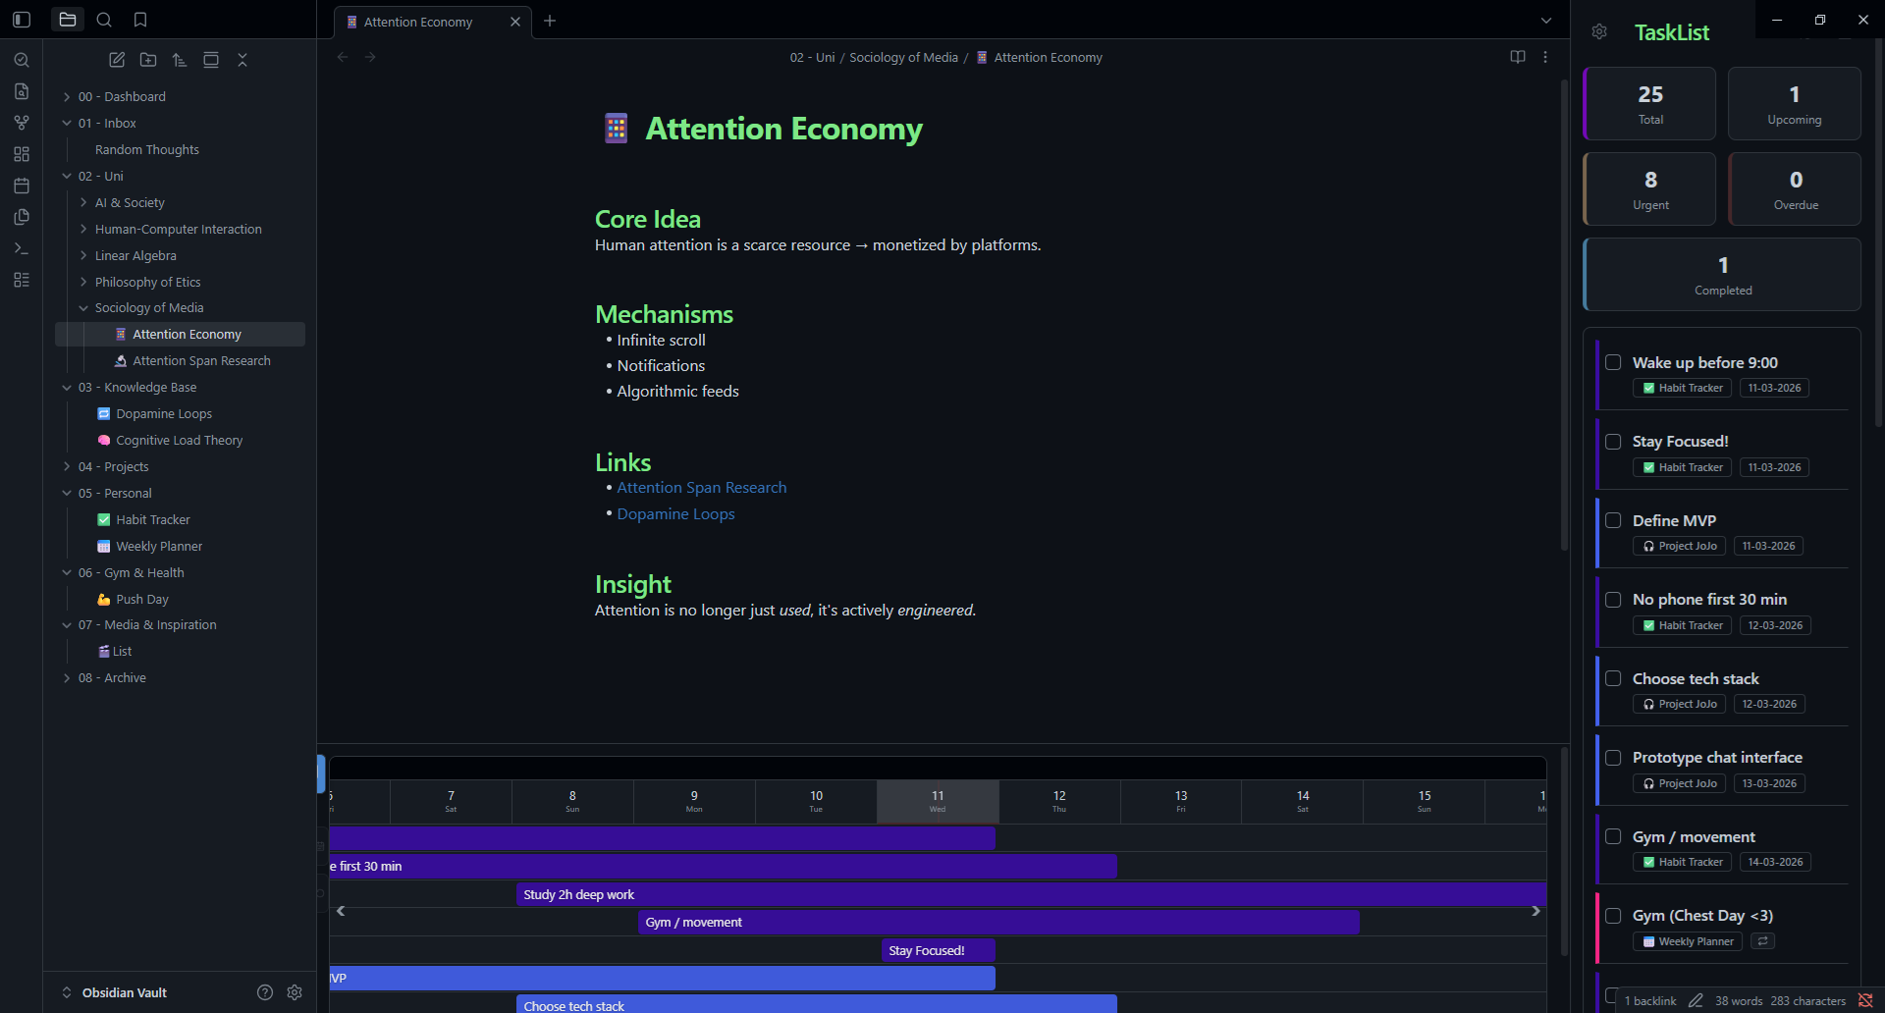The width and height of the screenshot is (1885, 1013).
Task: Expand the 00 - Dashboard folder
Action: pos(67,96)
